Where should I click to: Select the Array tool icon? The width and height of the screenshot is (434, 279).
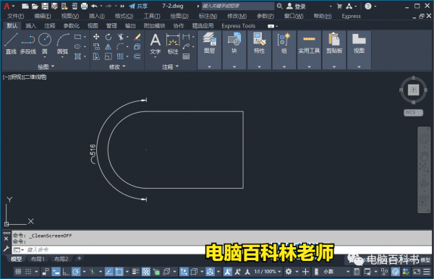click(120, 56)
